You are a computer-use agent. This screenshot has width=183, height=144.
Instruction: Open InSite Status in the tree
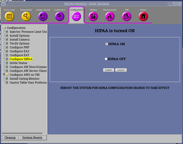pyautogui.click(x=18, y=63)
